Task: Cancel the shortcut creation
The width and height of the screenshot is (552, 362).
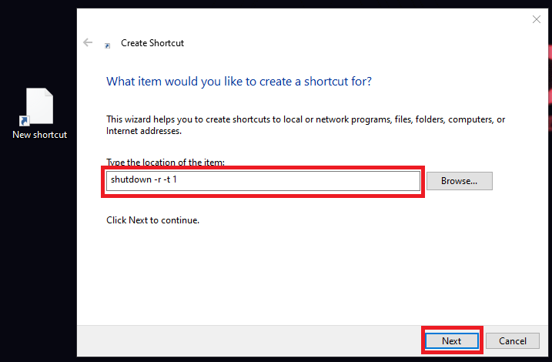Action: pos(512,340)
